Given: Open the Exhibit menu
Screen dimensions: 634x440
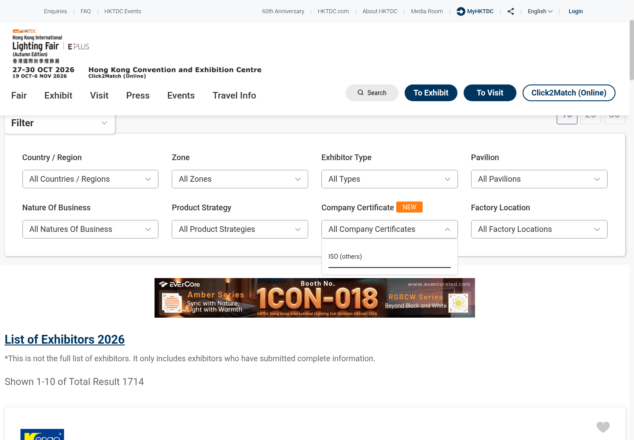Looking at the screenshot, I should point(58,95).
